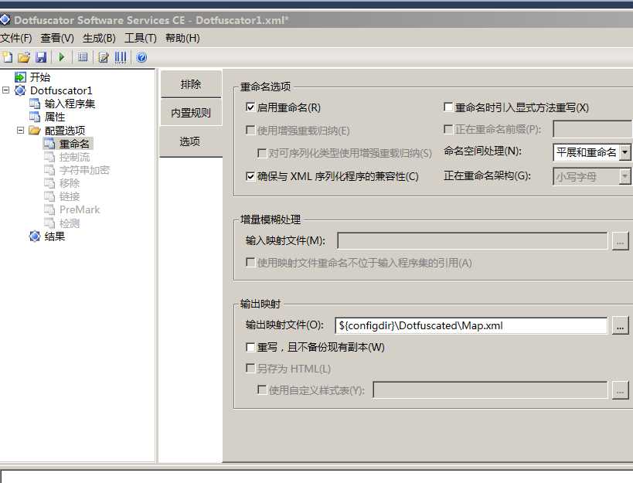This screenshot has height=483, width=633.
Task: Click the New project toolbar icon
Action: 8,57
